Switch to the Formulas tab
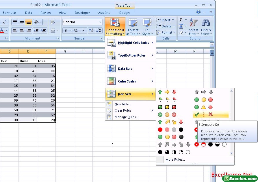 pos(10,13)
